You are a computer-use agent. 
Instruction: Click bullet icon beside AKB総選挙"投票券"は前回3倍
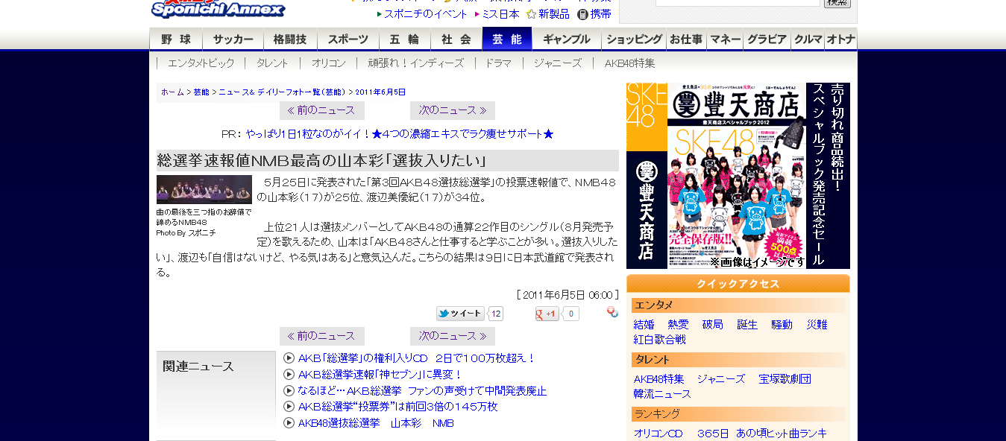[x=289, y=407]
